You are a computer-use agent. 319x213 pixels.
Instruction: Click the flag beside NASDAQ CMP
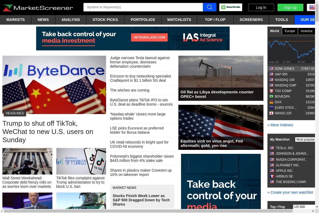pos(271,85)
